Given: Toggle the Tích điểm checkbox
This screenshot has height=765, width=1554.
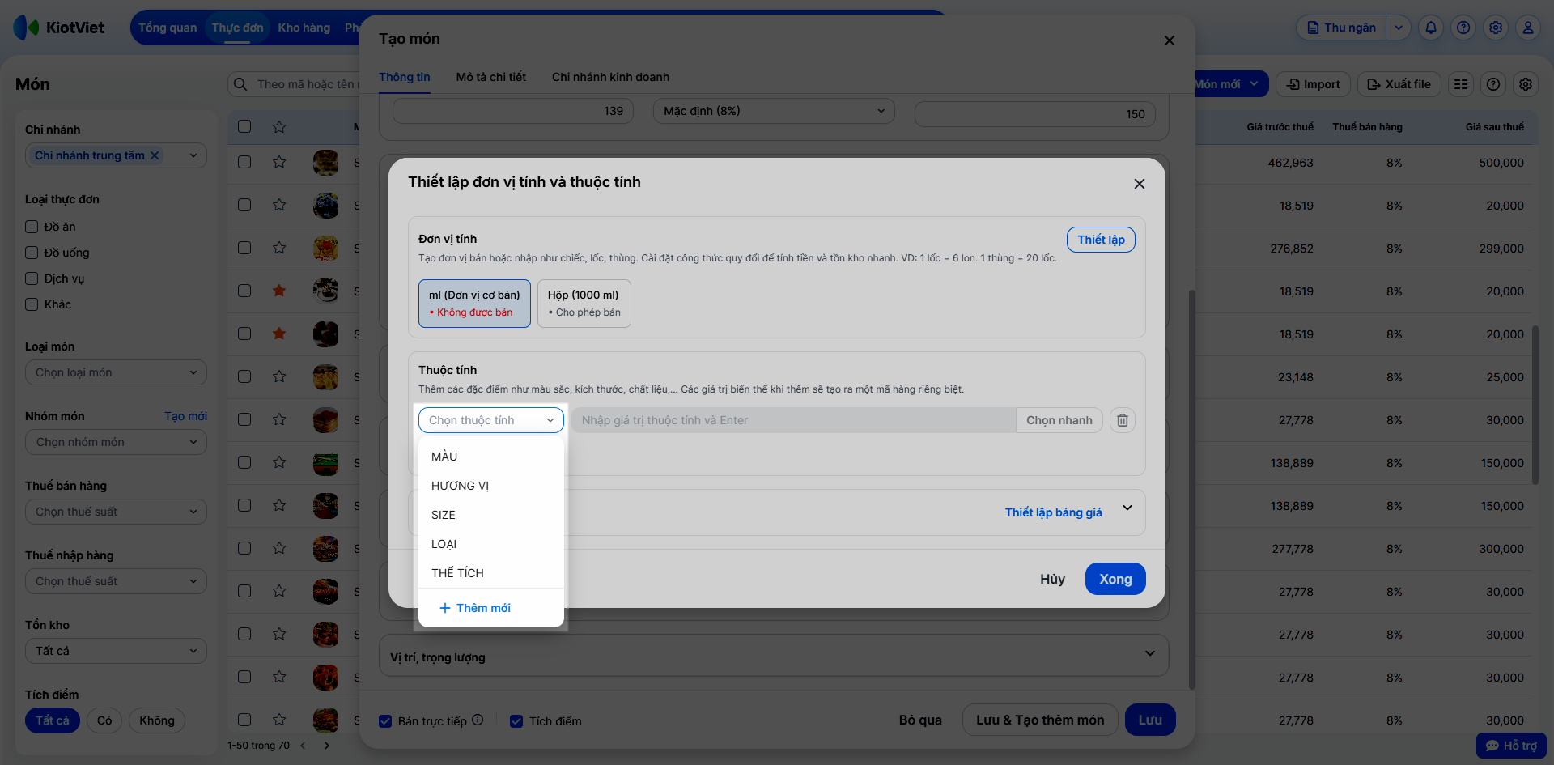Looking at the screenshot, I should click(x=516, y=721).
